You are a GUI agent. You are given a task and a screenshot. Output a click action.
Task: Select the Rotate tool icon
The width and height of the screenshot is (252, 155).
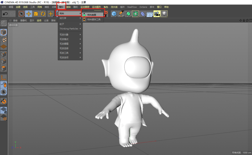(43, 13)
